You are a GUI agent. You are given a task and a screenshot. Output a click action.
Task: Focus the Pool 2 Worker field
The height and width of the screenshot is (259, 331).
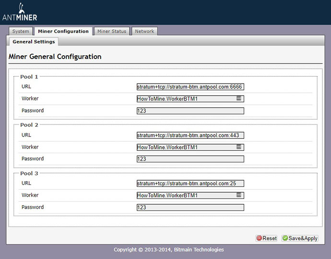tap(190, 148)
